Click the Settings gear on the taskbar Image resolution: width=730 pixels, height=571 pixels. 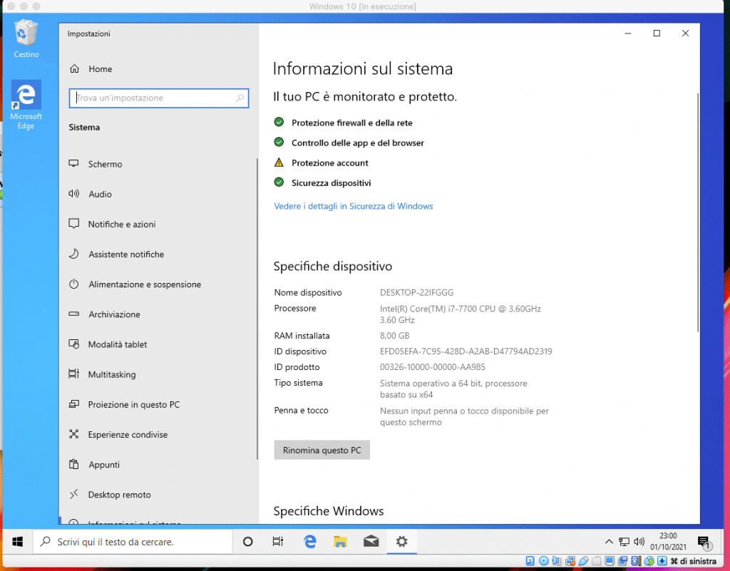click(x=402, y=542)
